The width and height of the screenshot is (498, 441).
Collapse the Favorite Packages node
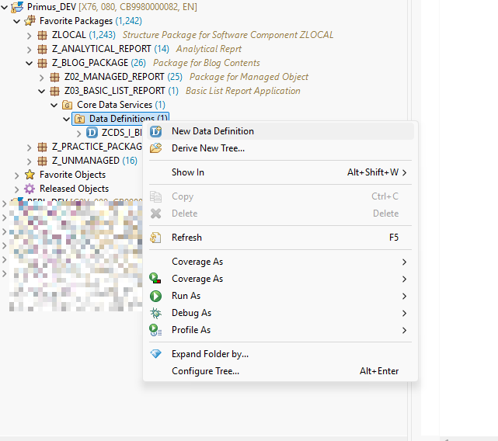[17, 21]
